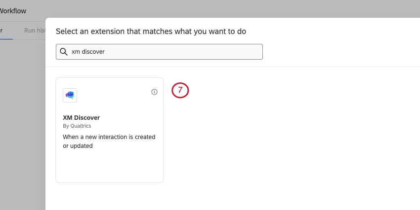Click the "By Qualtrics" label
Viewport: 420px width, 210px height.
(77, 126)
